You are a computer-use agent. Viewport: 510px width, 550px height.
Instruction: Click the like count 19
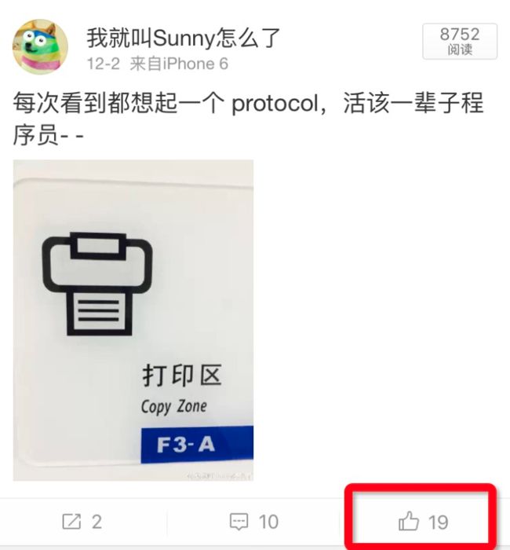click(x=438, y=522)
